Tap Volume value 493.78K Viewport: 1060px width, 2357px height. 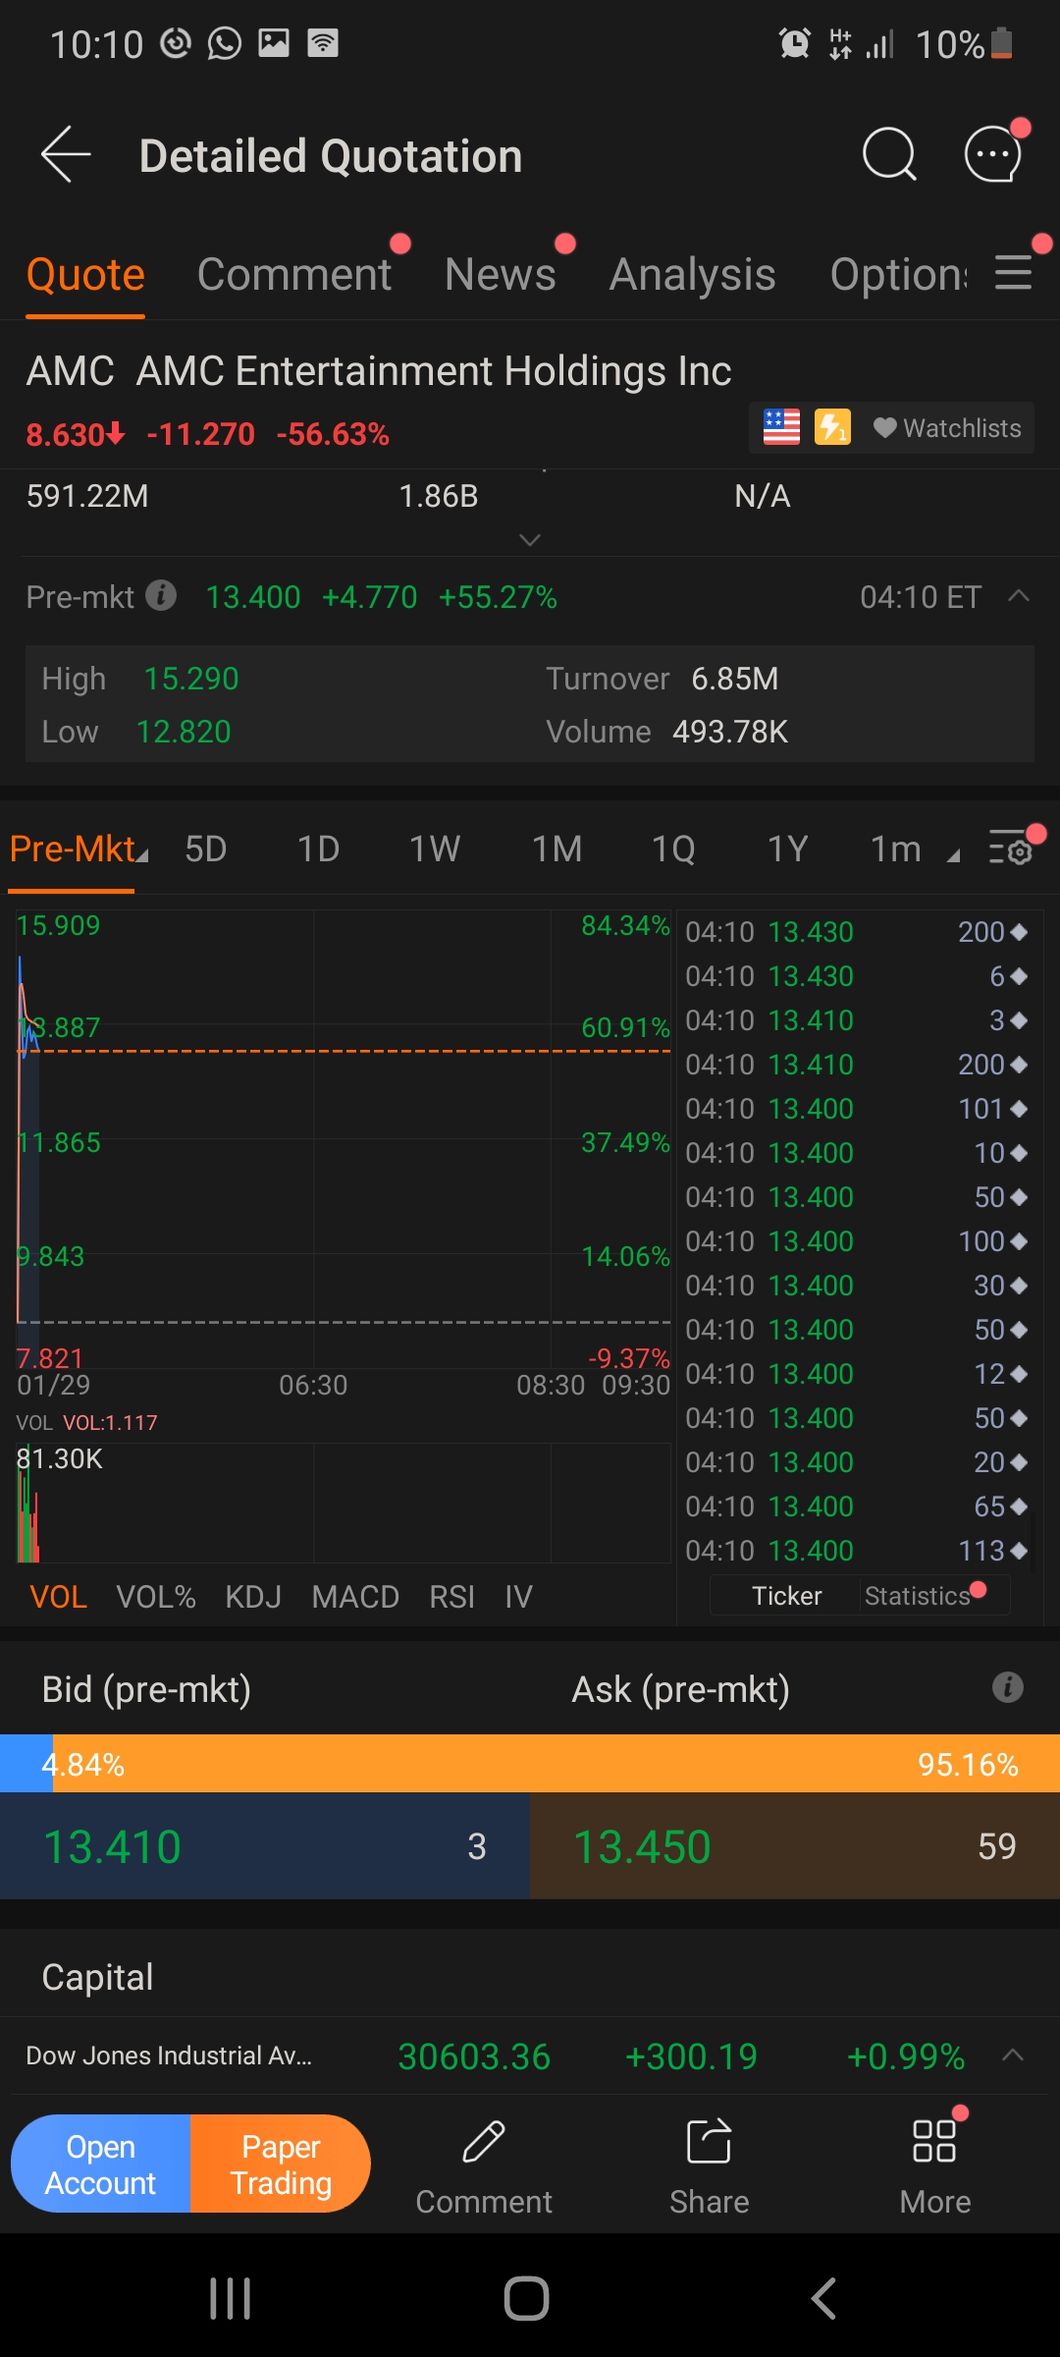coord(730,732)
